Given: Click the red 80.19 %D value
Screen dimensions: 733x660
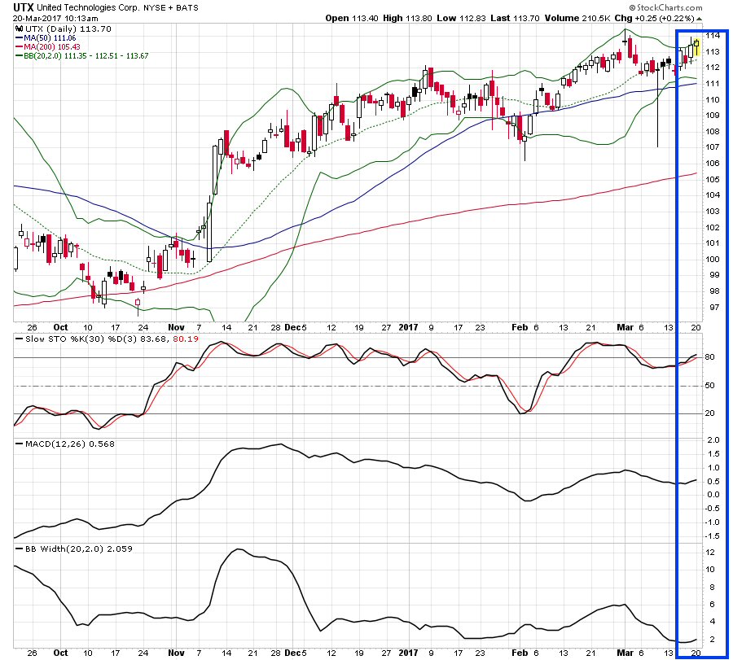Looking at the screenshot, I should pyautogui.click(x=186, y=339).
